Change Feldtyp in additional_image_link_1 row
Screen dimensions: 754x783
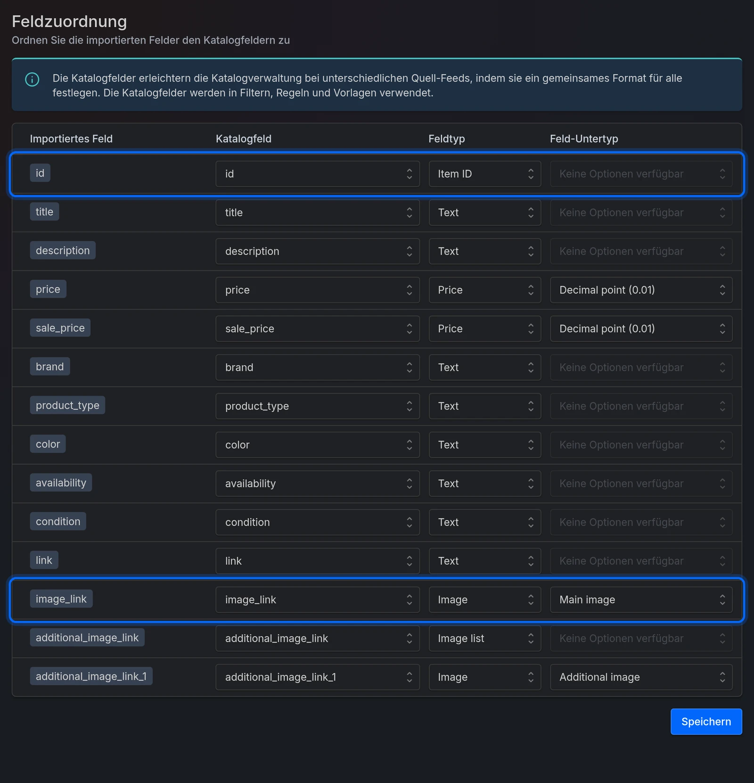tap(485, 677)
